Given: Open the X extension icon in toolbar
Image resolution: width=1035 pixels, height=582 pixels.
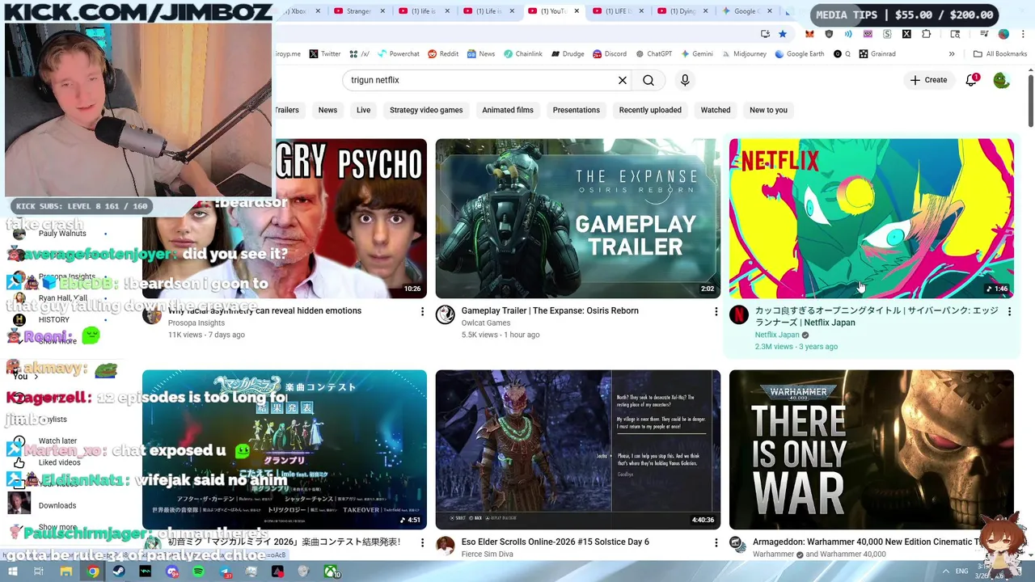Looking at the screenshot, I should point(906,34).
